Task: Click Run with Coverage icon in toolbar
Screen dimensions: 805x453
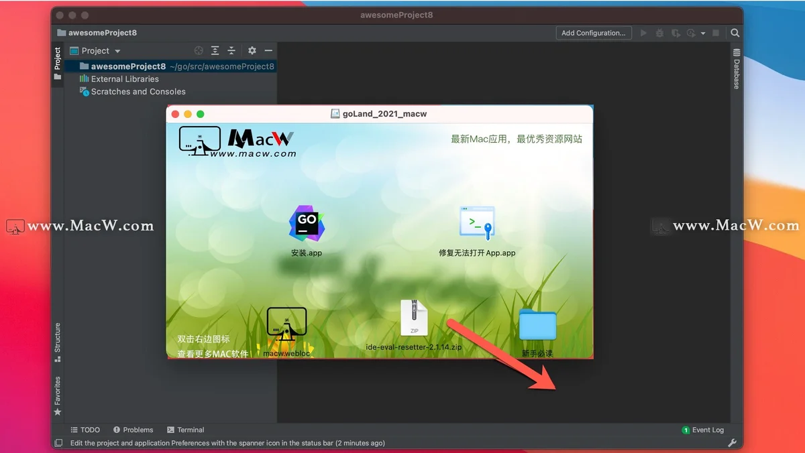Action: [x=676, y=33]
